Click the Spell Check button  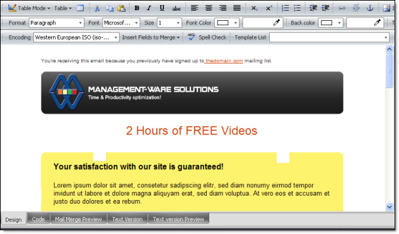coord(207,37)
